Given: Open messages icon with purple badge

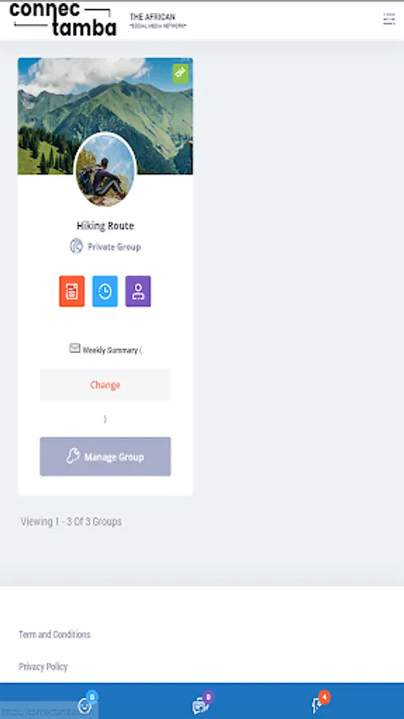Looking at the screenshot, I should tap(200, 705).
